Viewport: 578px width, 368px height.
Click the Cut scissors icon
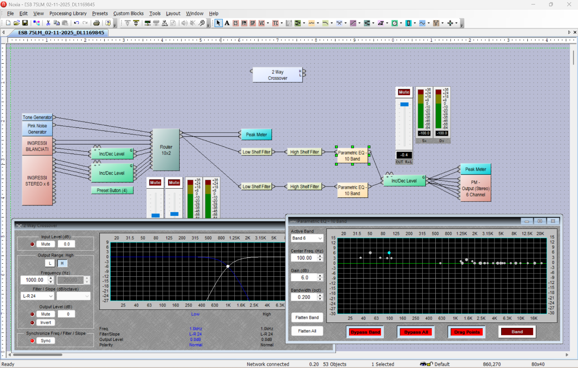48,23
